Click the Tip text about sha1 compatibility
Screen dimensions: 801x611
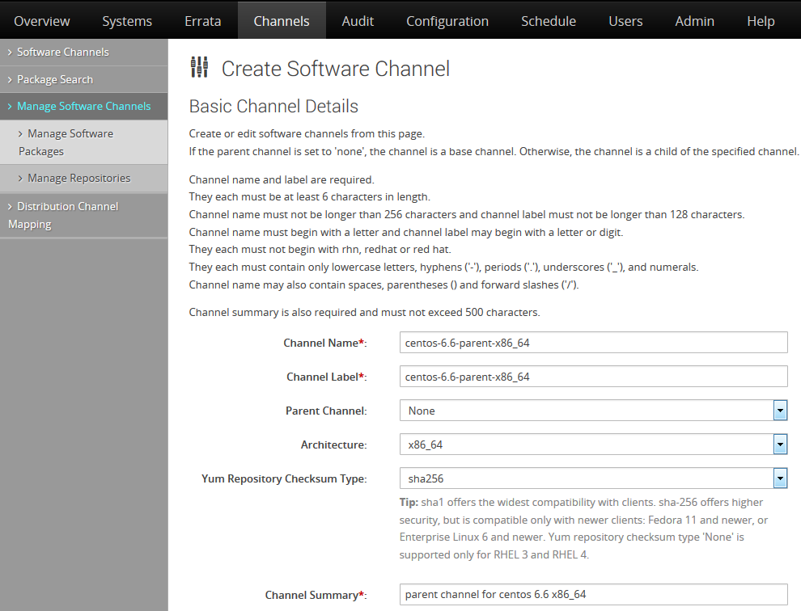[x=583, y=529]
